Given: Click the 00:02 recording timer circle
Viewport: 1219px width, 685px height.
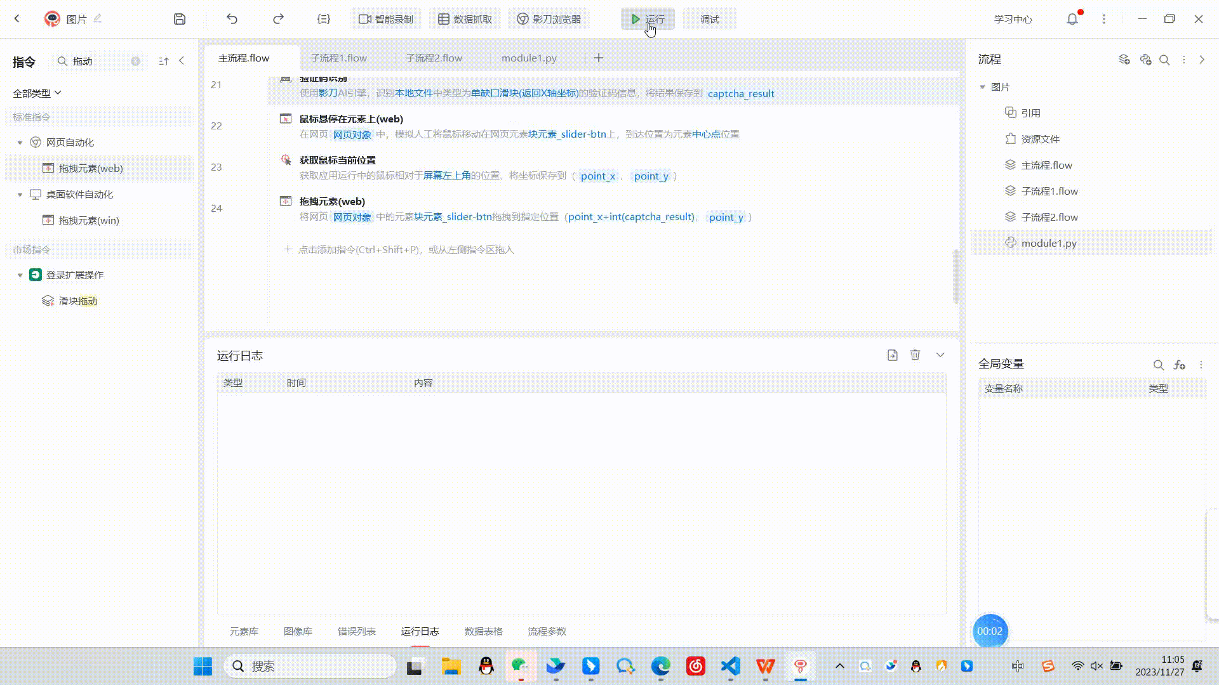Looking at the screenshot, I should pos(990,631).
